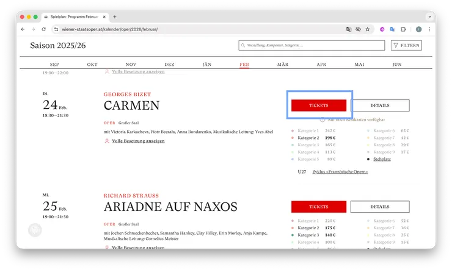This screenshot has width=452, height=270.
Task: Go forward in browser history
Action: tap(33, 29)
